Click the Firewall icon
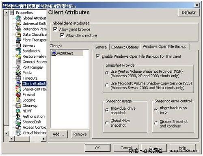Screen dimensions: 203x156 (18, 95)
